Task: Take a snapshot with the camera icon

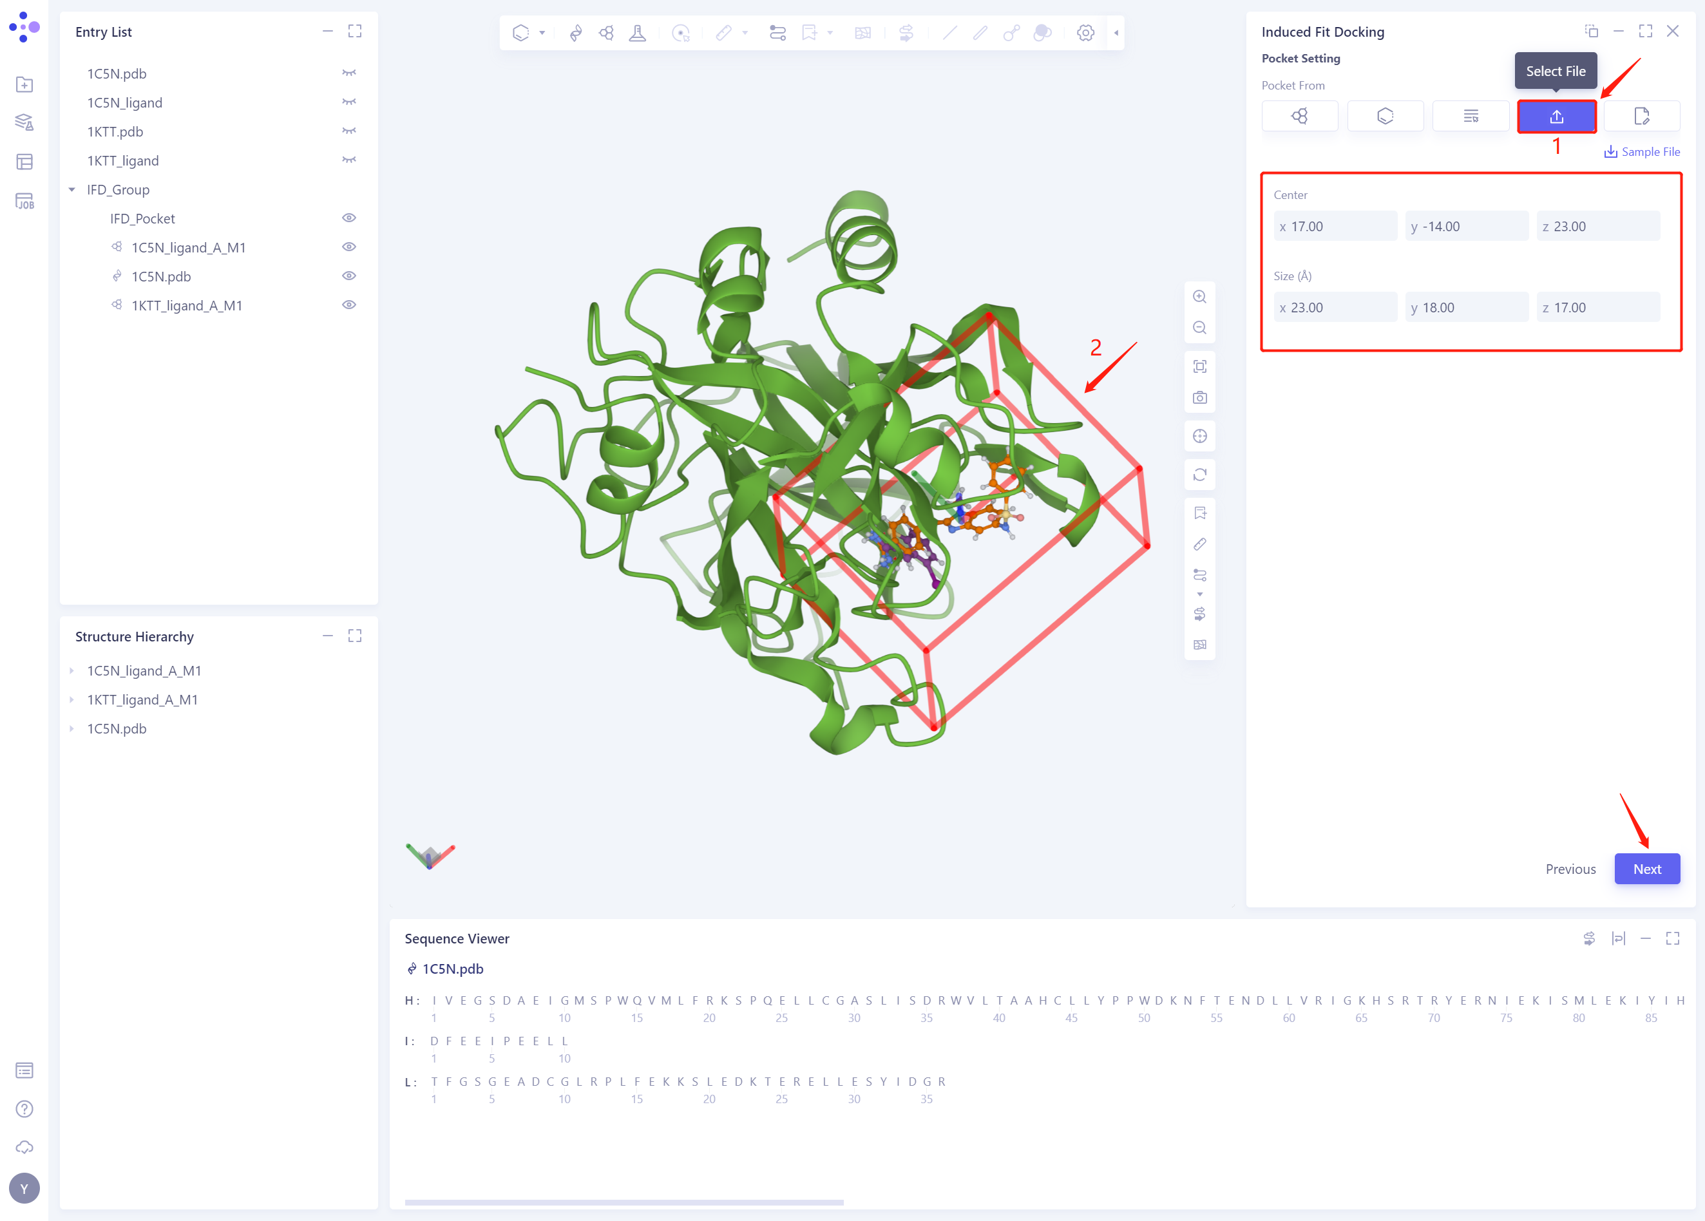Action: click(x=1200, y=398)
